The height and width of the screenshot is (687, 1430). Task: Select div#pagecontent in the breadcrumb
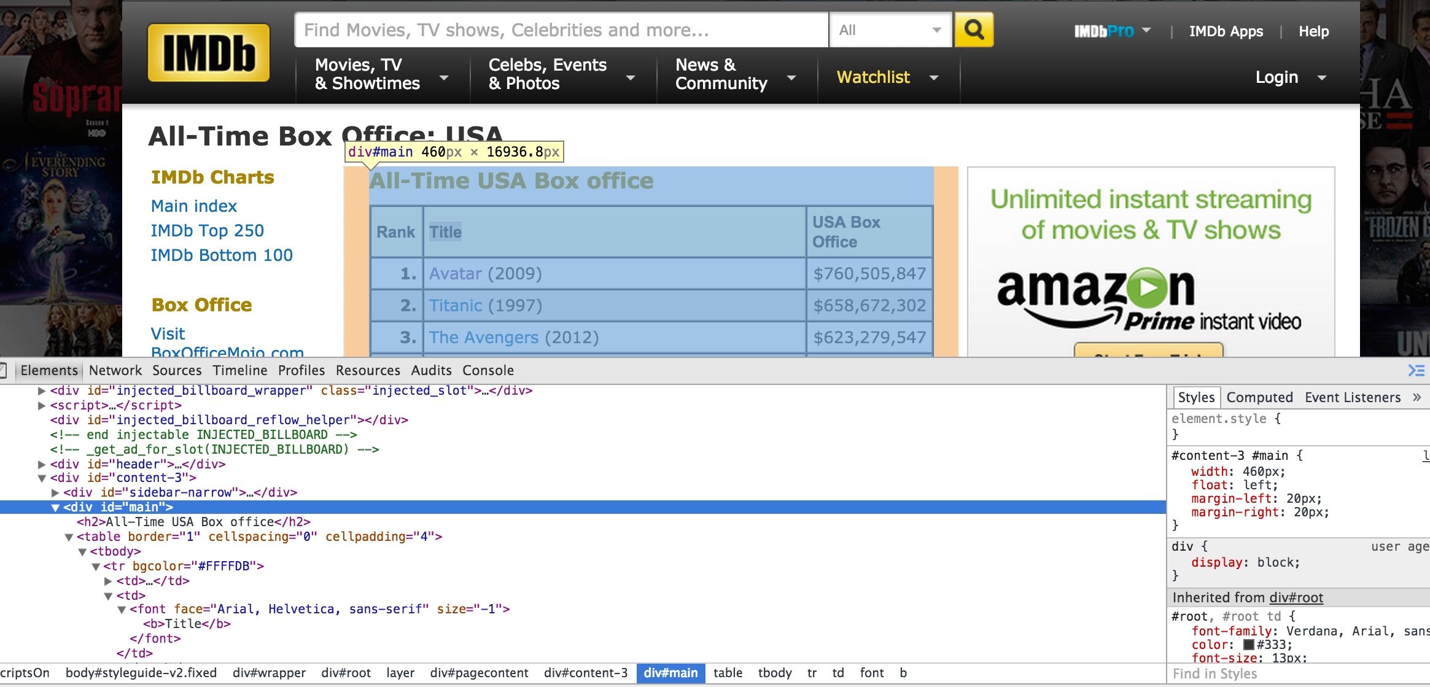tap(479, 673)
